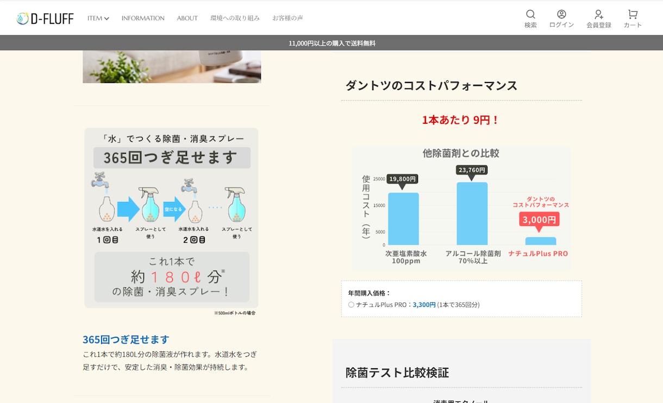The height and width of the screenshot is (403, 663).
Task: Open the お客様の声 menu item
Action: (x=287, y=18)
